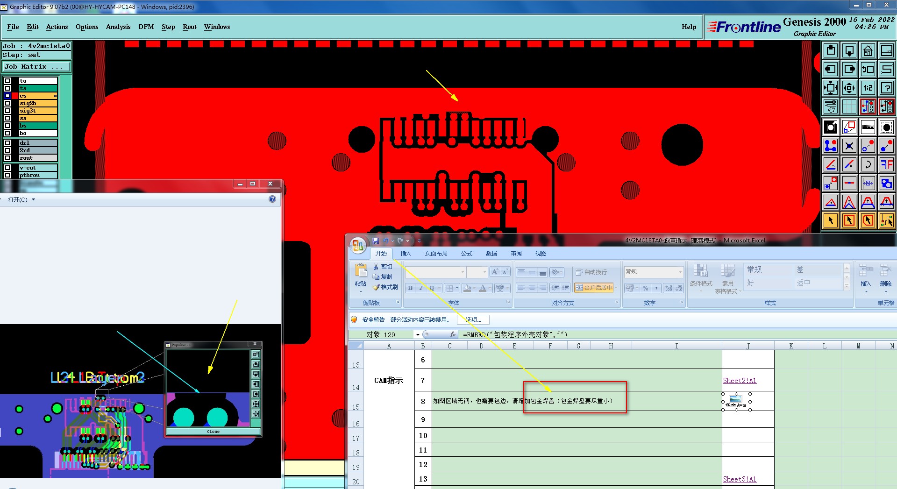Click the Pan Down icon in Genesis toolbar

849,50
